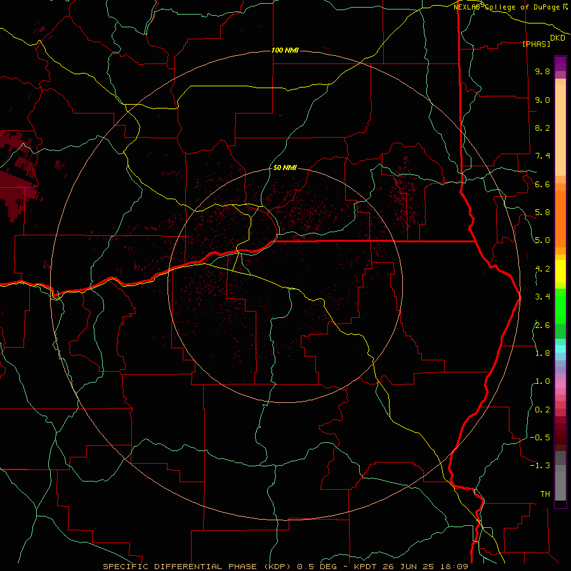Click the KPDT 26 JUN 25 18:09 timestamp
Image resolution: width=571 pixels, height=571 pixels.
tap(410, 567)
